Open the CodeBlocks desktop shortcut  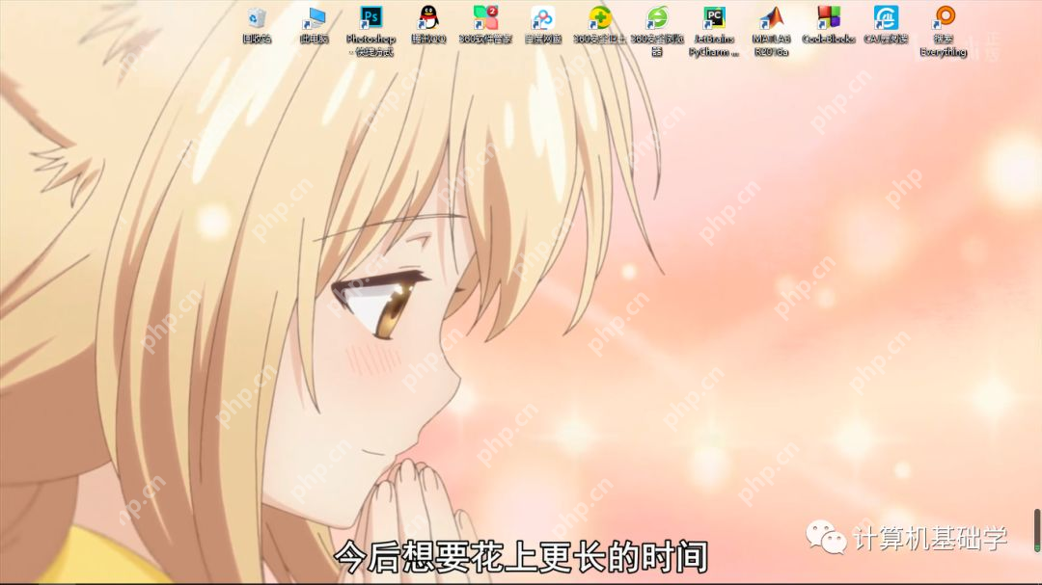829,17
